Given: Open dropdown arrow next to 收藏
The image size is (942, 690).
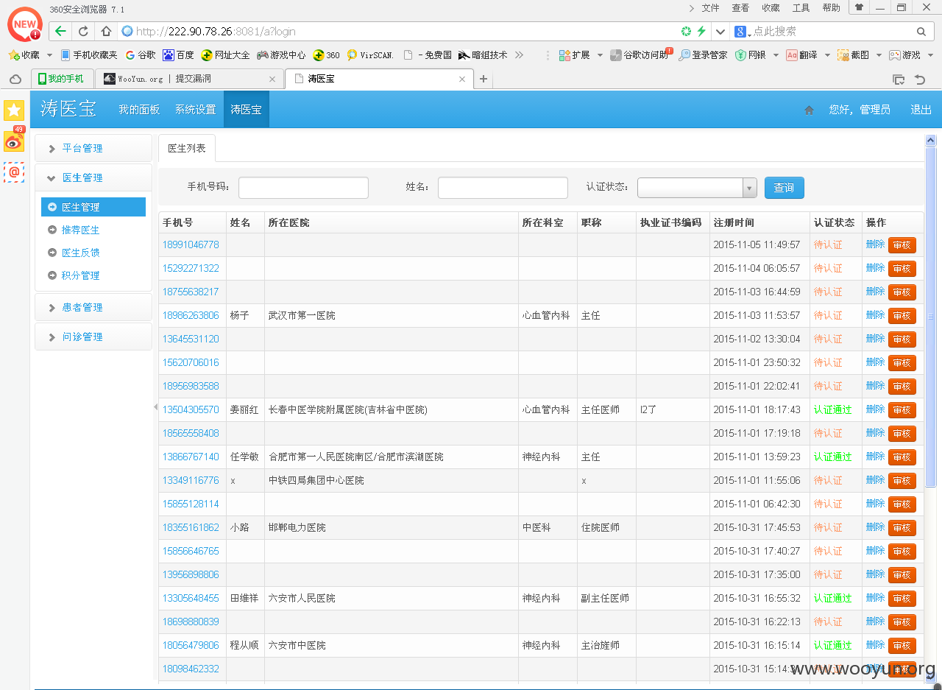Looking at the screenshot, I should pos(49,55).
